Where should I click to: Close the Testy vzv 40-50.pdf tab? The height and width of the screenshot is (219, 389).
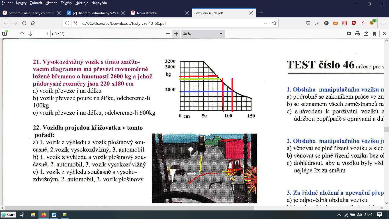click(x=251, y=13)
